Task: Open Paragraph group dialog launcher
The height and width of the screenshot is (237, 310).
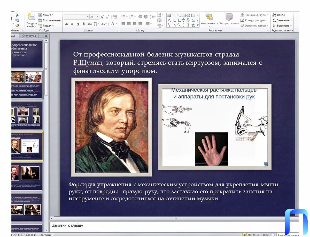Action: pyautogui.click(x=163, y=31)
